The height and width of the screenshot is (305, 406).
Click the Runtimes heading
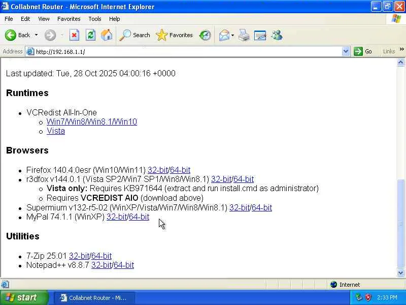click(27, 93)
